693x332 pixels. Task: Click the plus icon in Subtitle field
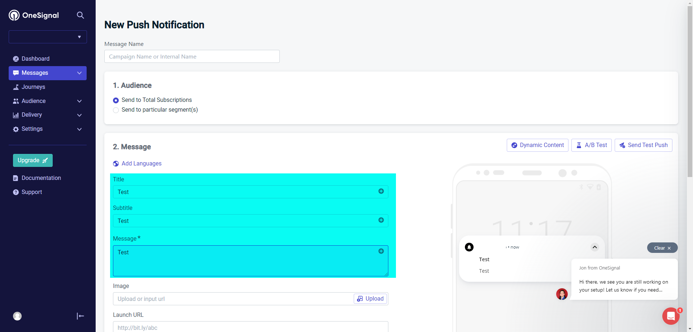(x=381, y=220)
